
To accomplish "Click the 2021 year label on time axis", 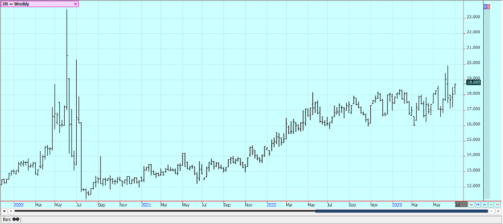I will [x=146, y=204].
